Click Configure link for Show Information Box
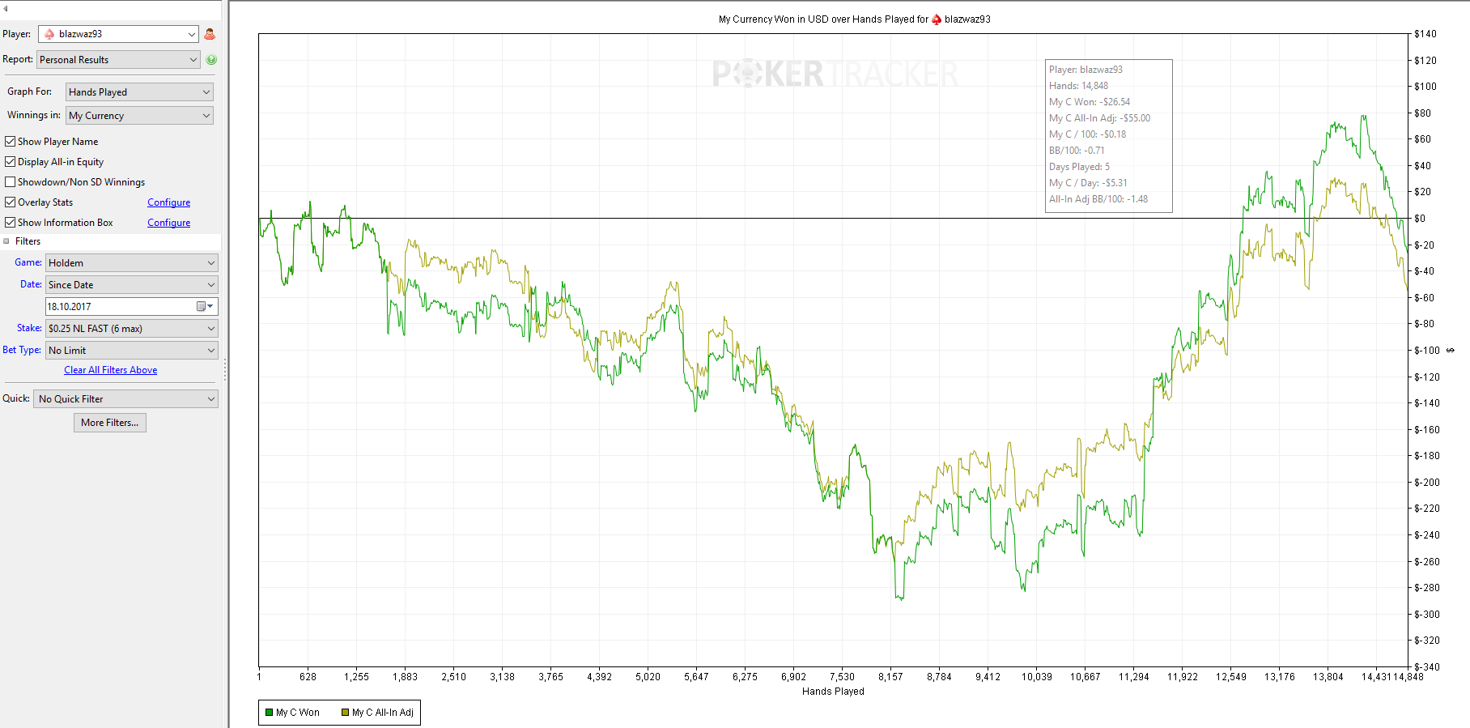 point(168,223)
